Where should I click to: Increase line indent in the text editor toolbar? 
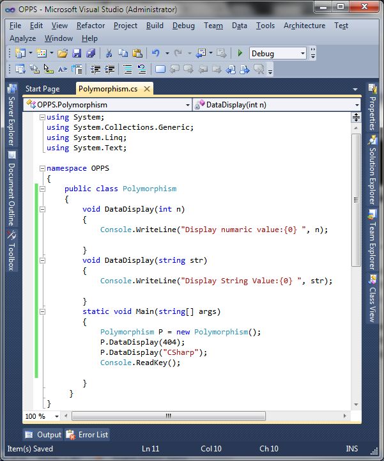tap(110, 70)
